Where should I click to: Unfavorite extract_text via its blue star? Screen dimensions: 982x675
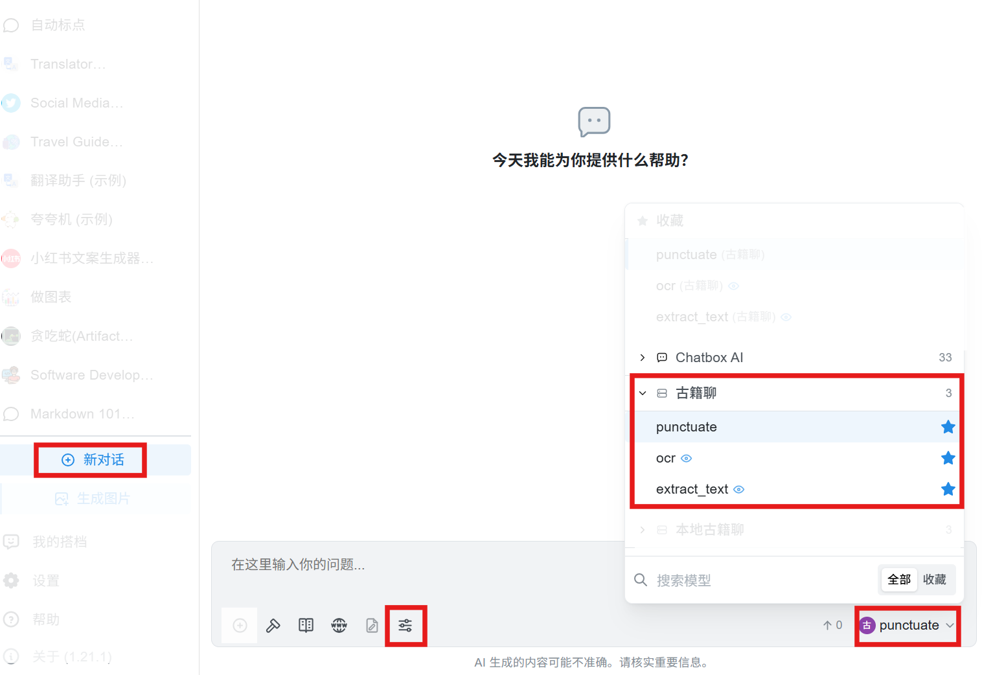coord(948,489)
